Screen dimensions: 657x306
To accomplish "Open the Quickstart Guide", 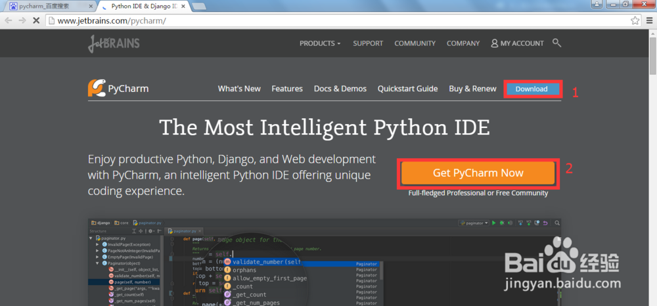I will 408,89.
